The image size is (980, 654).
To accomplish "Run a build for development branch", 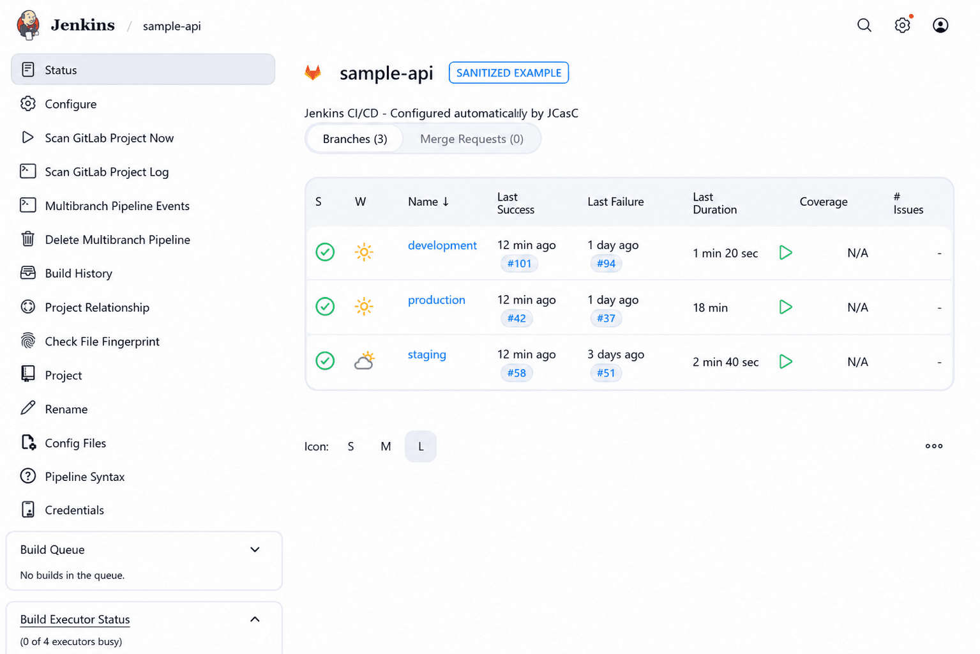I will (786, 252).
